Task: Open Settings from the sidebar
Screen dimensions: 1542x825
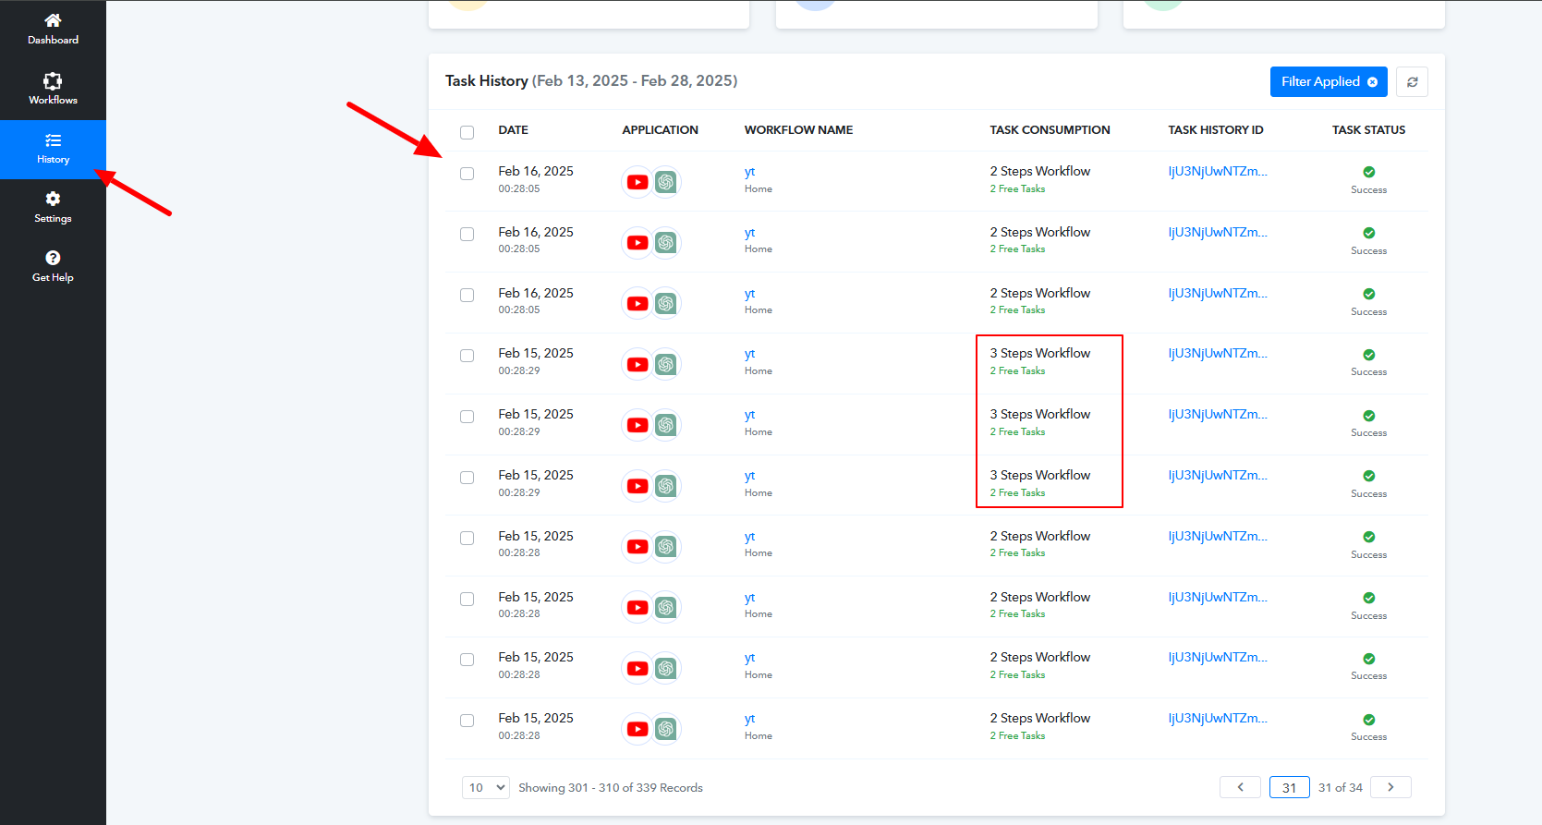Action: 53,208
